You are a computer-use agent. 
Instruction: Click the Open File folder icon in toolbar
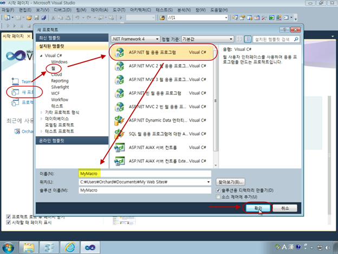[29, 18]
